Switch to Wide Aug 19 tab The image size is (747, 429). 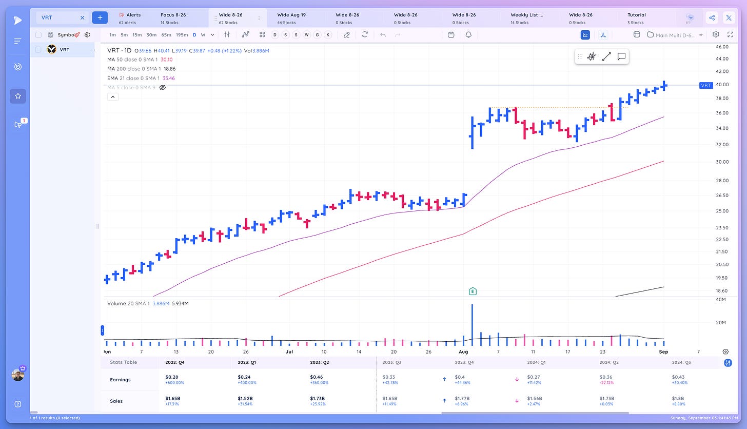(291, 18)
